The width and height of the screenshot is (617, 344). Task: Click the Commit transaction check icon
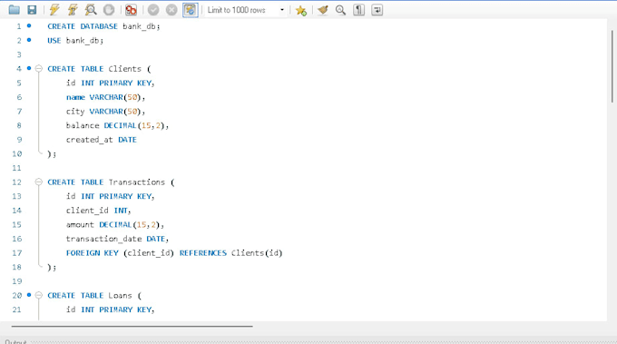point(153,10)
